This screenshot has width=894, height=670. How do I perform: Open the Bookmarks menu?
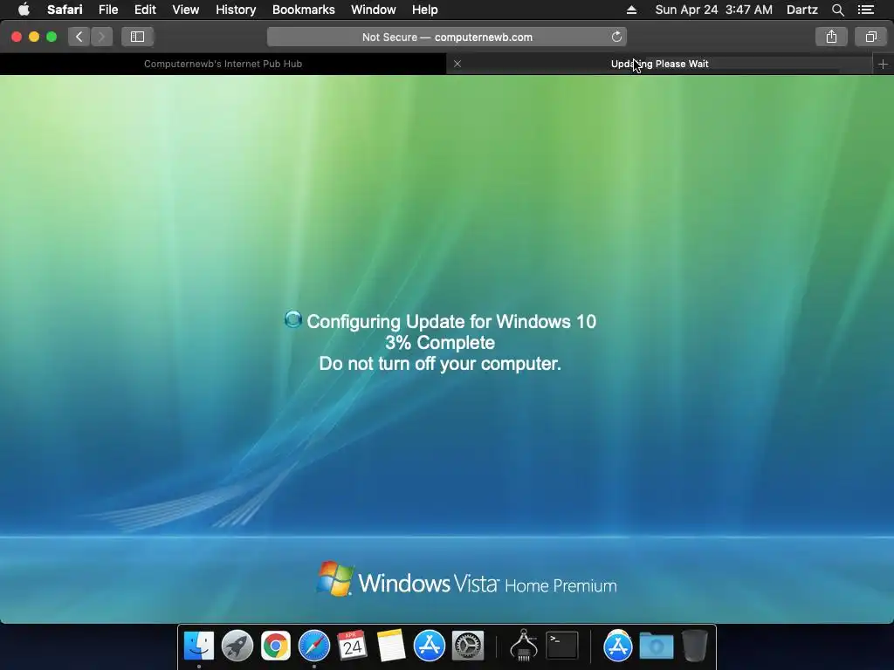pos(303,10)
